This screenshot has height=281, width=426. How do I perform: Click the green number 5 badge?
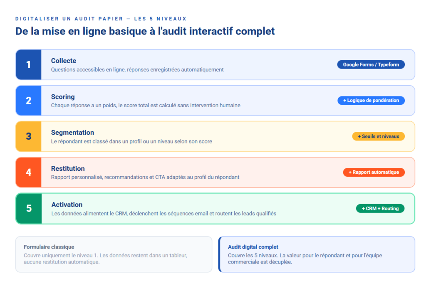tap(29, 208)
